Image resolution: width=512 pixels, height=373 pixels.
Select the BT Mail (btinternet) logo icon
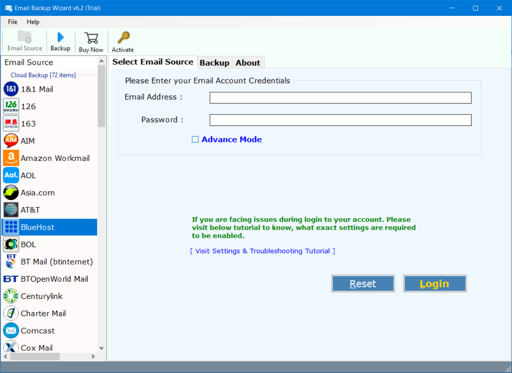pyautogui.click(x=11, y=262)
